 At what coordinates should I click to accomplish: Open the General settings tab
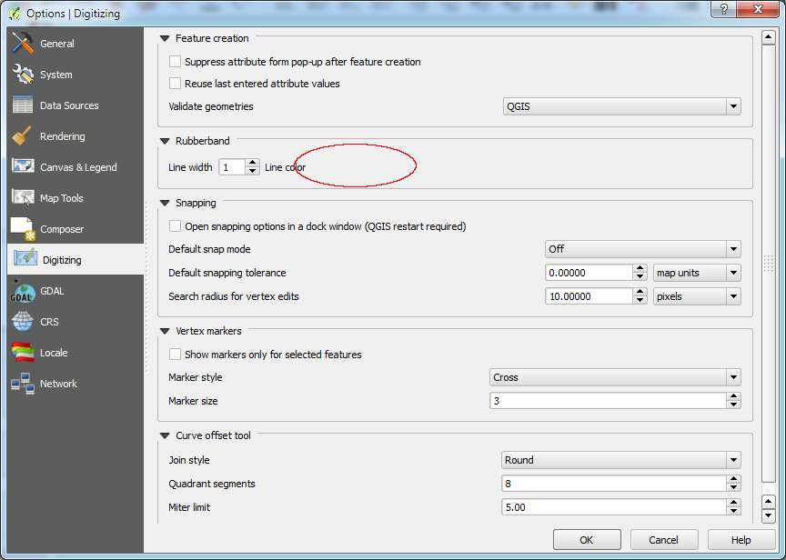[x=76, y=44]
